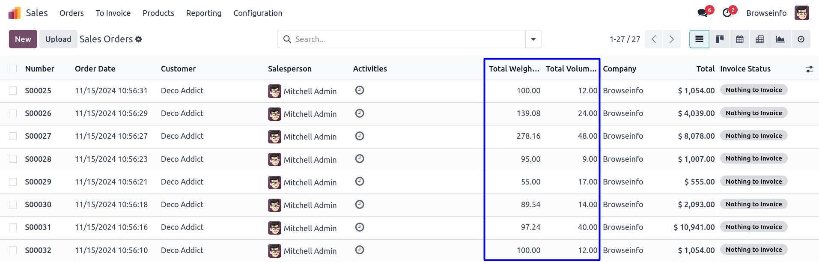Click activity clock for order S00025

pyautogui.click(x=360, y=90)
